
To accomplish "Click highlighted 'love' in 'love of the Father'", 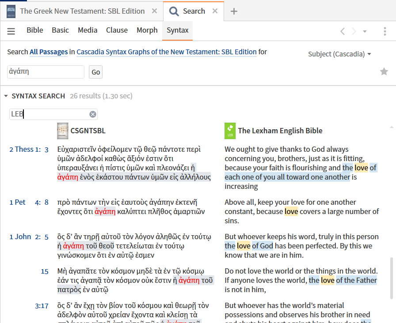I will [327, 281].
